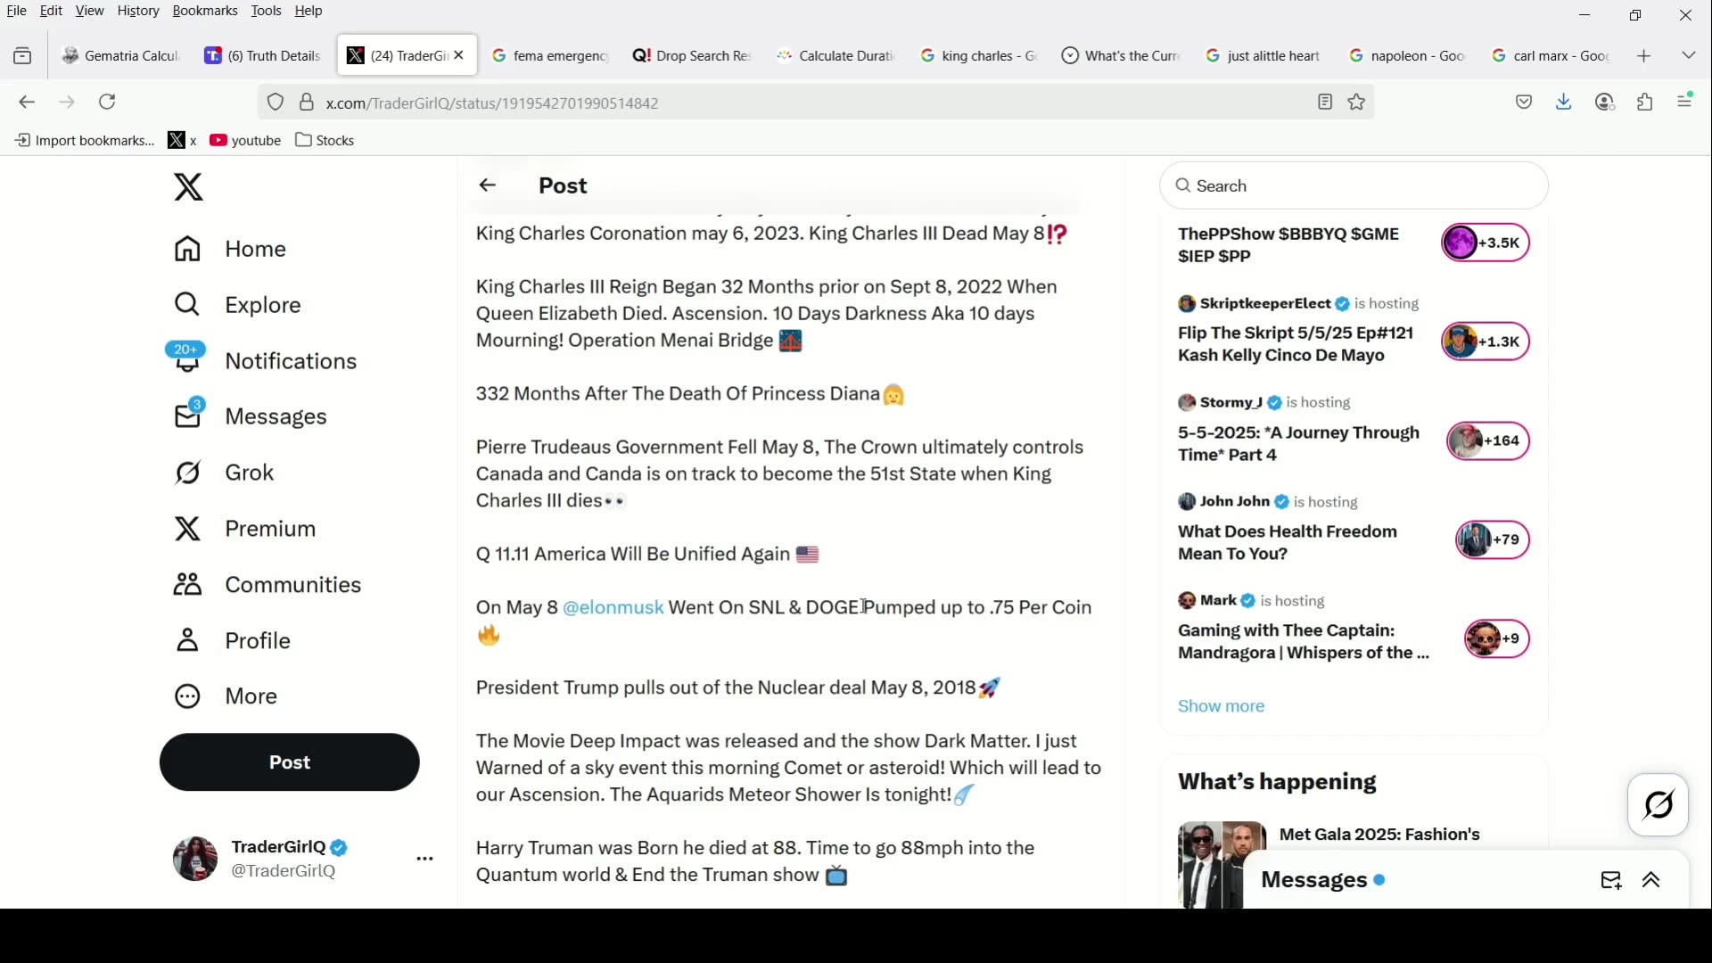This screenshot has width=1712, height=963.
Task: Switch to napoleon Google tab
Action: pyautogui.click(x=1408, y=56)
